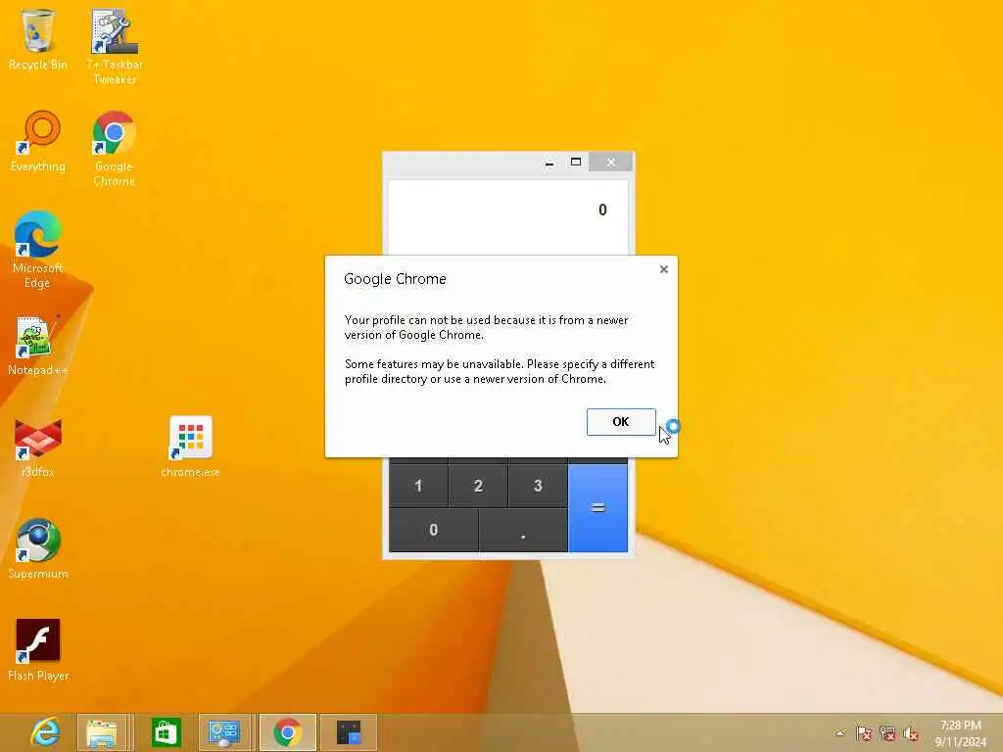Select the Microsoft Edge desktop shortcut
The width and height of the screenshot is (1003, 752).
click(x=38, y=250)
